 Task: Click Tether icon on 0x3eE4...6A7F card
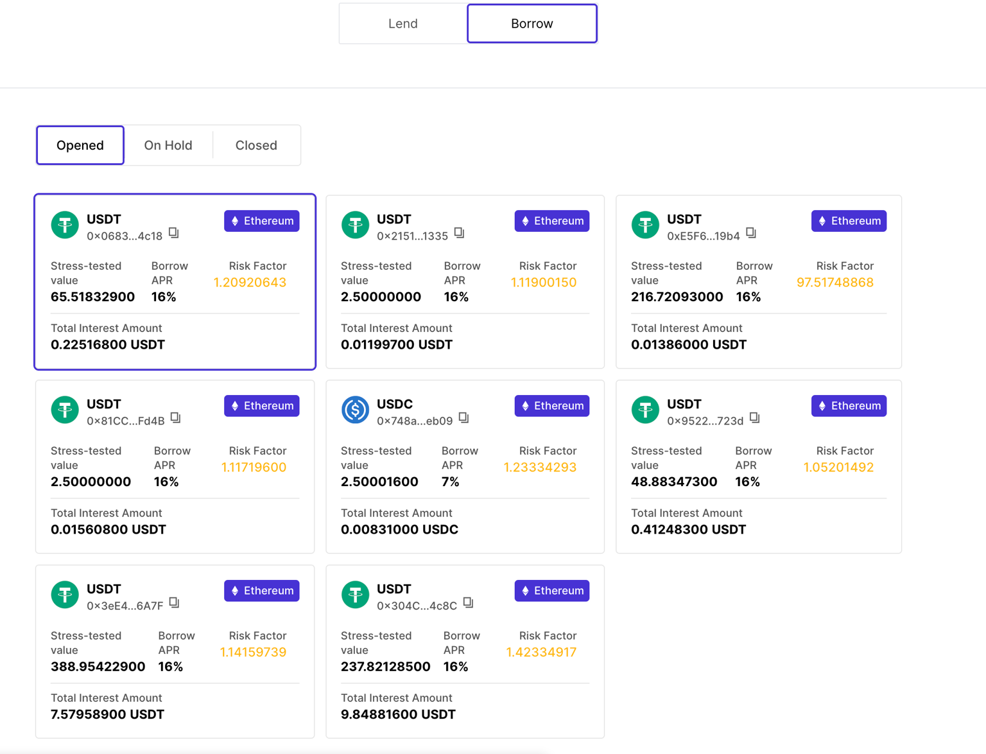coord(65,595)
